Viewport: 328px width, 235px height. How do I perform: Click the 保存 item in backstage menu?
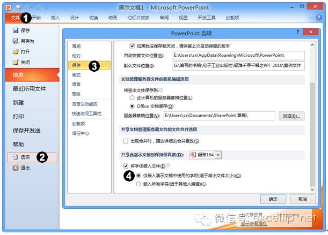tap(21, 31)
